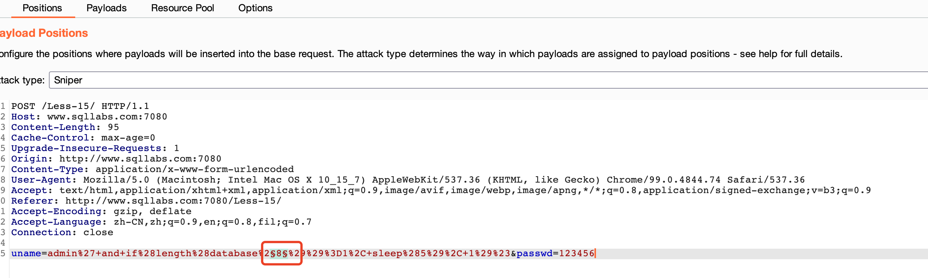Click the Accept-Language header line
This screenshot has width=928, height=278.
click(x=161, y=222)
